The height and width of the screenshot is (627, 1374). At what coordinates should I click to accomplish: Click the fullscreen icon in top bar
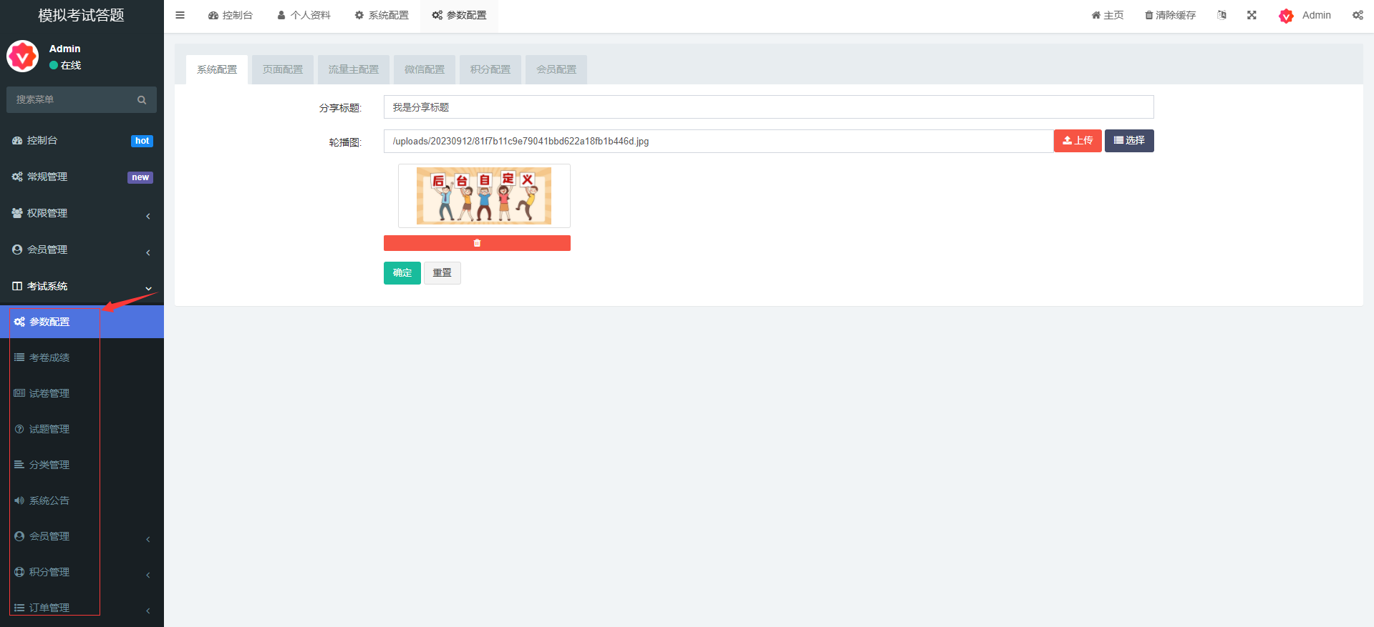coord(1252,15)
